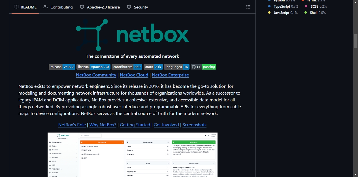Viewport: 358px width, 177px height.
Task: Follow the NetBox Community link
Action: tap(96, 75)
